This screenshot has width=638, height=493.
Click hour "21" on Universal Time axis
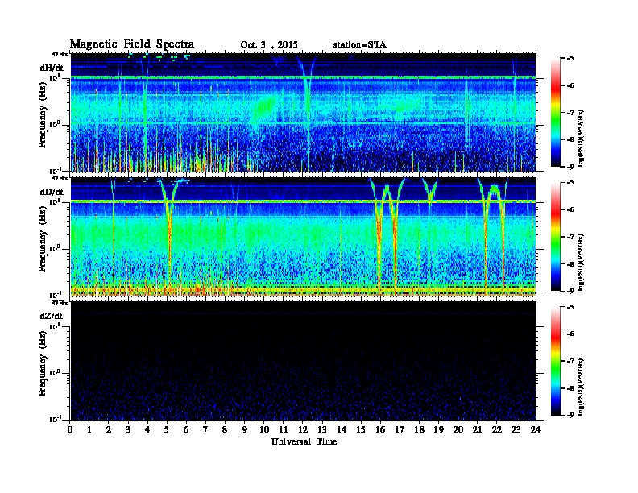tap(477, 430)
